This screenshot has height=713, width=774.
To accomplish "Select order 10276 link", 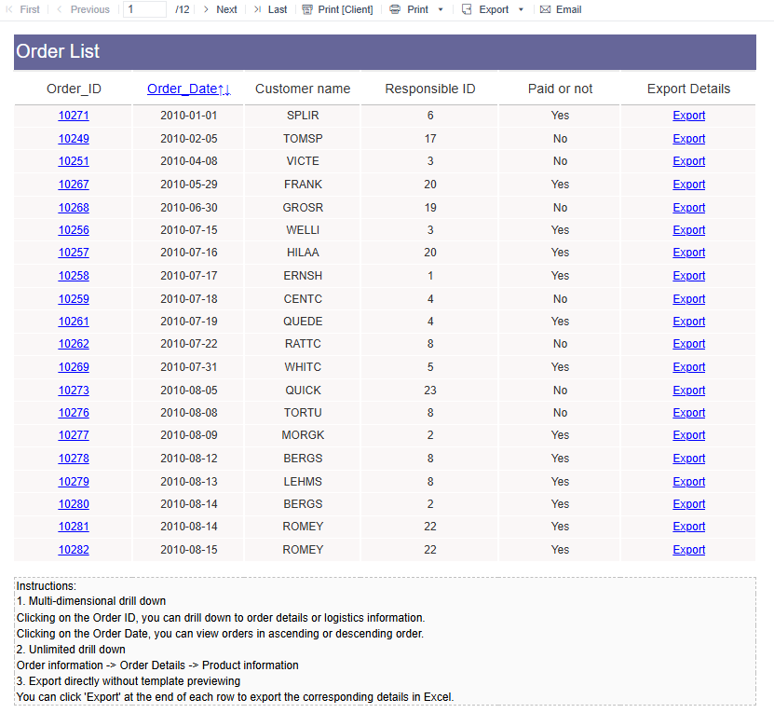I will click(x=74, y=413).
